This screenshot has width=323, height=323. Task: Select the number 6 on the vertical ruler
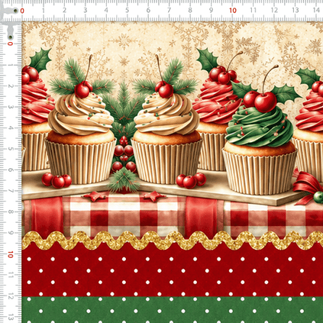(x=10, y=170)
